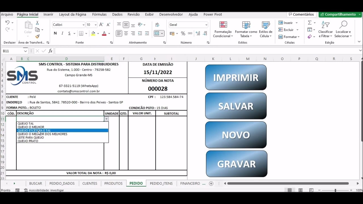Toggle center horizontal alignment
Viewport: 363px width, 204px height.
(x=126, y=33)
